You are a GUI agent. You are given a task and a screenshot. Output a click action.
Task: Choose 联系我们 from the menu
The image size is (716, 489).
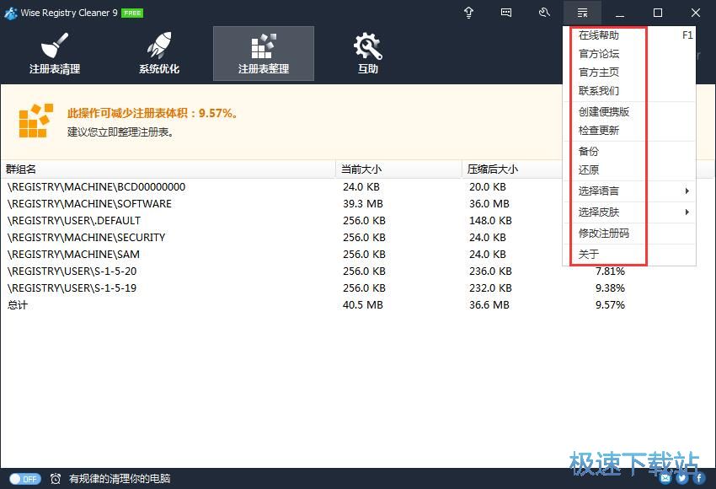tap(629, 91)
